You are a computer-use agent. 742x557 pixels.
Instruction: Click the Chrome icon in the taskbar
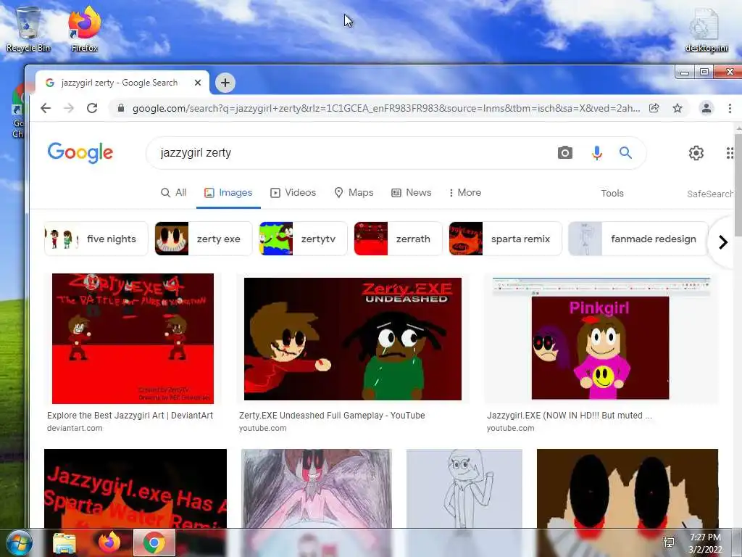point(154,542)
